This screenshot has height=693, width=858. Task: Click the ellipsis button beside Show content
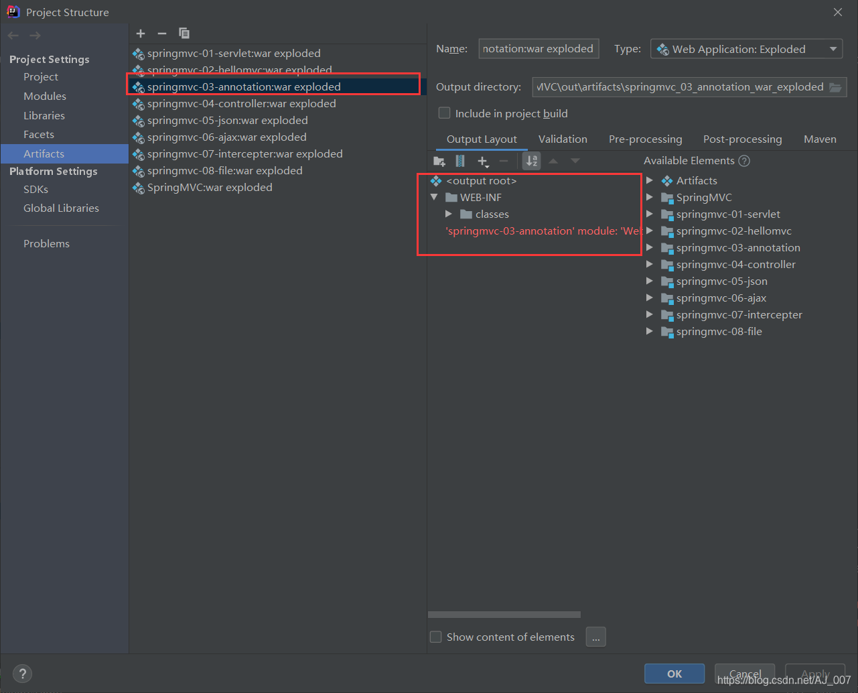[595, 637]
